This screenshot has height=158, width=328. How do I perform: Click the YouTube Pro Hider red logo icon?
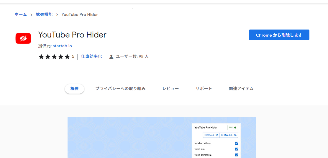[23, 38]
